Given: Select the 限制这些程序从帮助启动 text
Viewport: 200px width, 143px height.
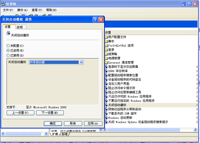Looking at the screenshot, I should (124, 109).
